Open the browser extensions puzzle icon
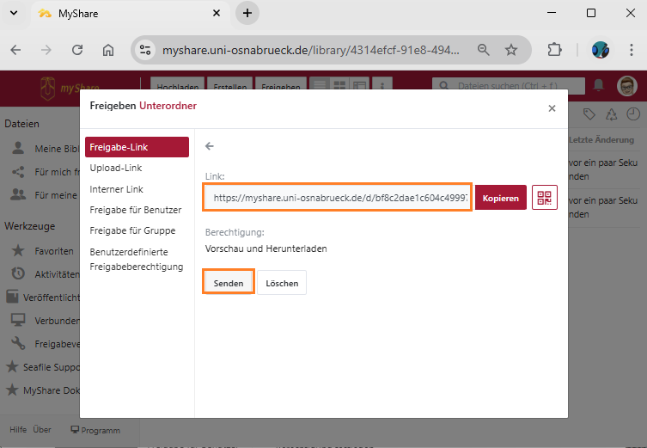647x448 pixels. click(554, 50)
